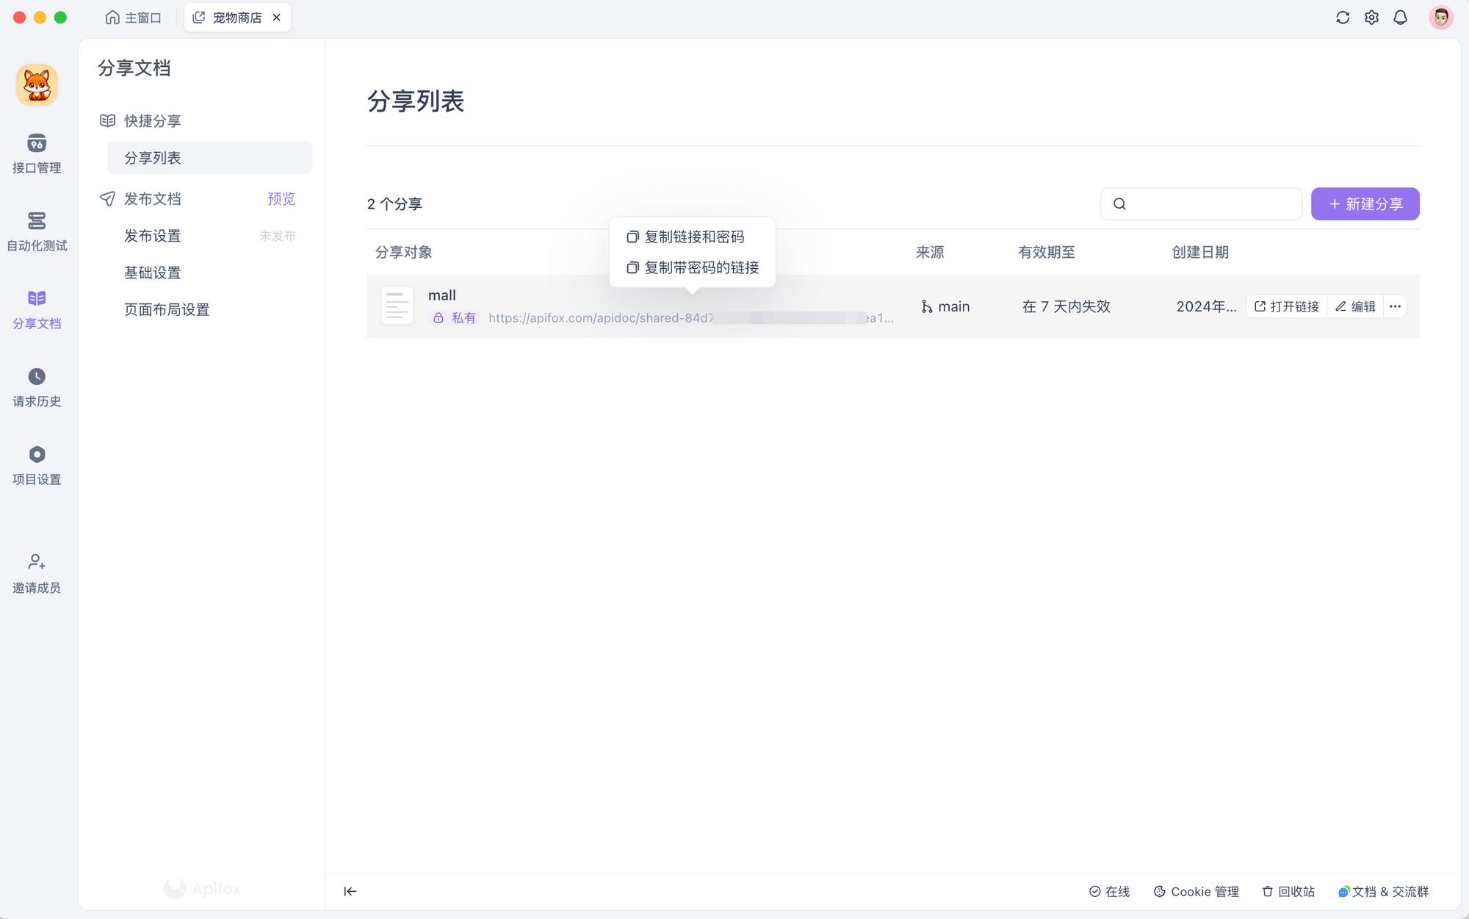The height and width of the screenshot is (919, 1469).
Task: Click the 有效期至 column header
Action: [1046, 252]
